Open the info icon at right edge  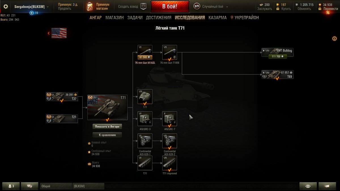pyautogui.click(x=334, y=38)
